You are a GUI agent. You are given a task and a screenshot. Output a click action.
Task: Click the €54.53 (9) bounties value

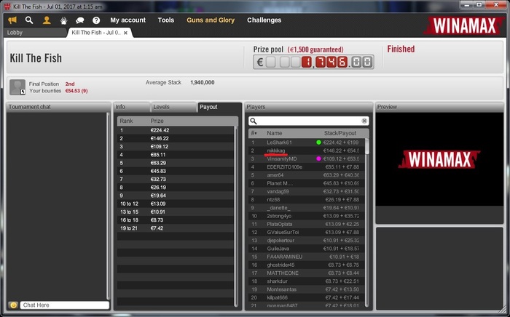click(76, 91)
